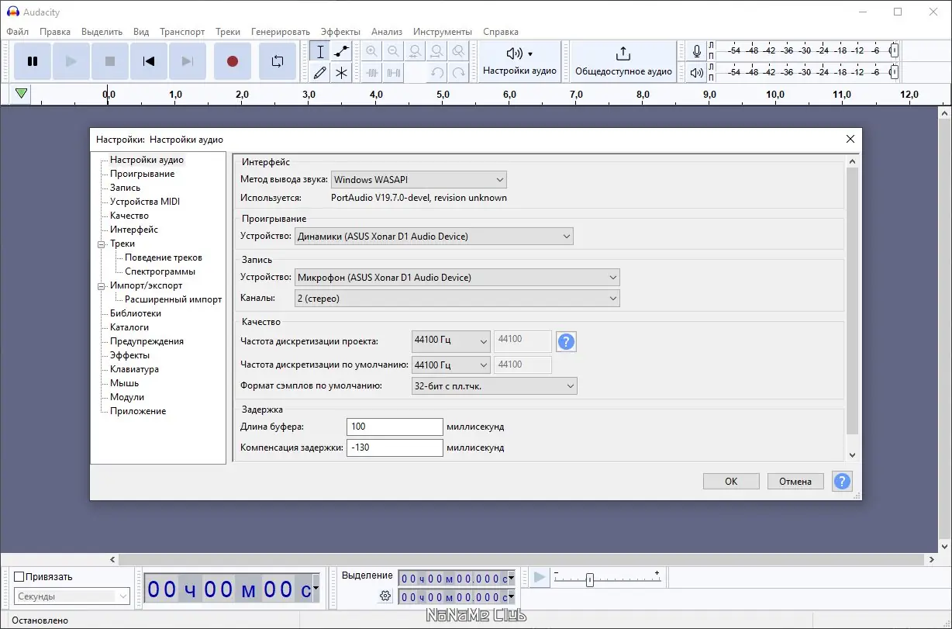Start recording with red Record button

pos(232,61)
